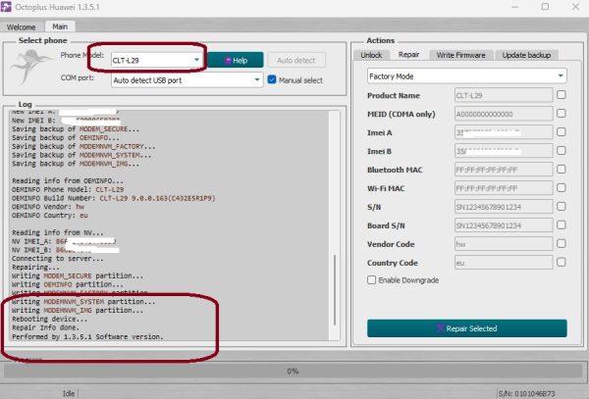The height and width of the screenshot is (399, 589).
Task: Click the 'OEMINFO Vendor: hw' log line
Action: (48, 207)
